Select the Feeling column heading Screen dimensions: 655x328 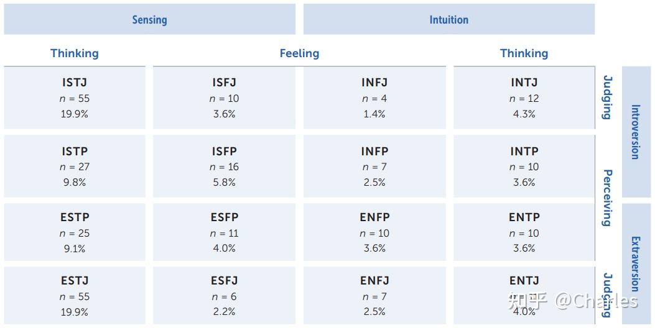click(x=299, y=53)
